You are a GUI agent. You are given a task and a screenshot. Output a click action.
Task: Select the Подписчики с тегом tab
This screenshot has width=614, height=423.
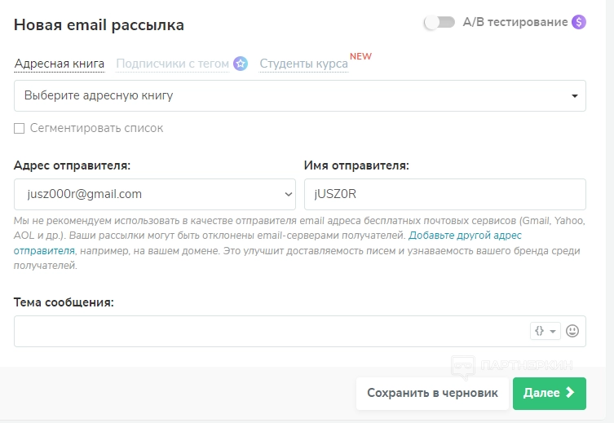tap(172, 64)
